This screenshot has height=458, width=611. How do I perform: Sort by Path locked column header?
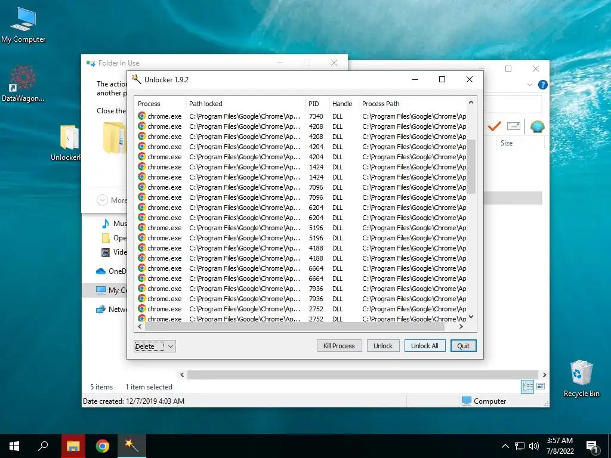click(245, 104)
